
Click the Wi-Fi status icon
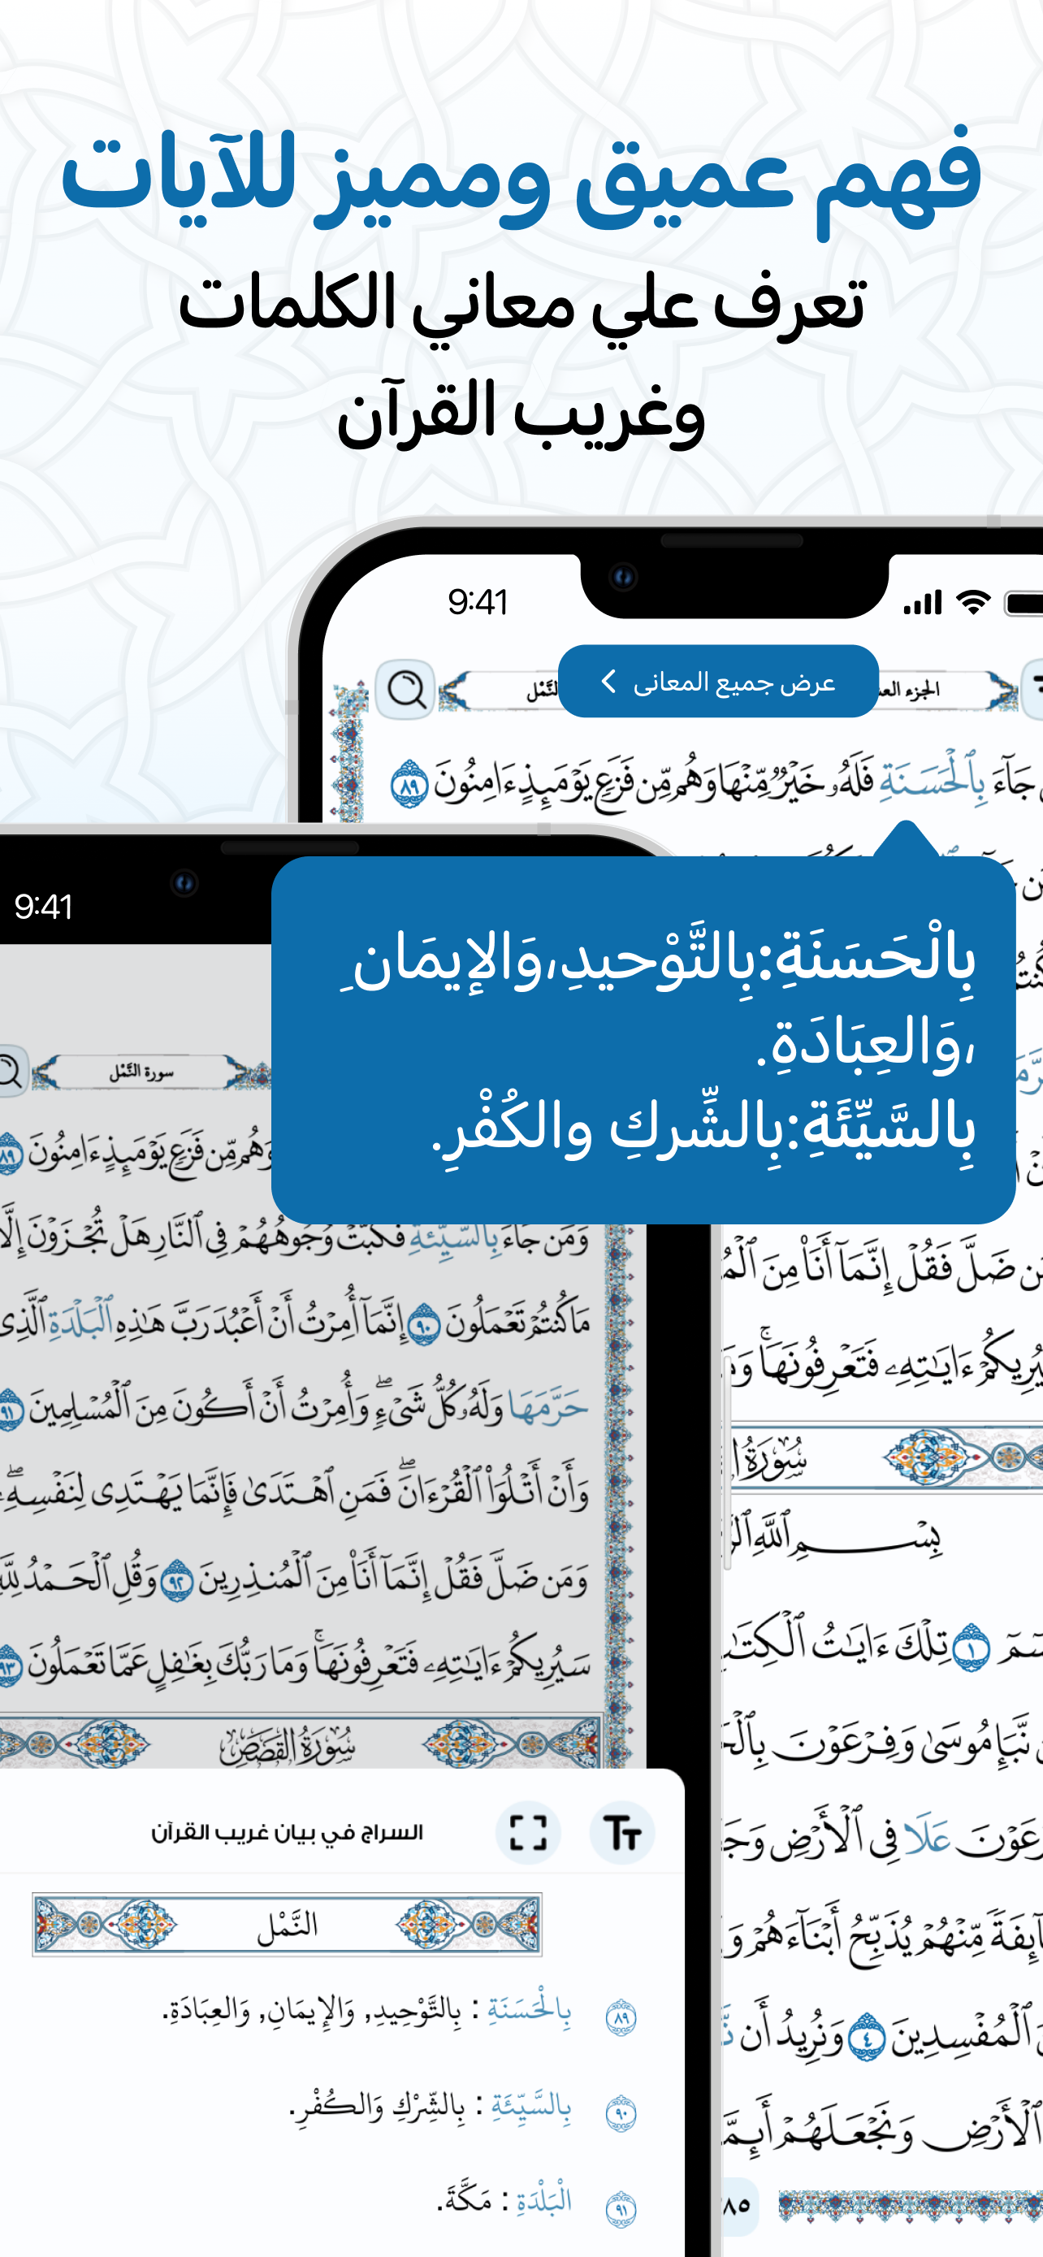pyautogui.click(x=973, y=602)
